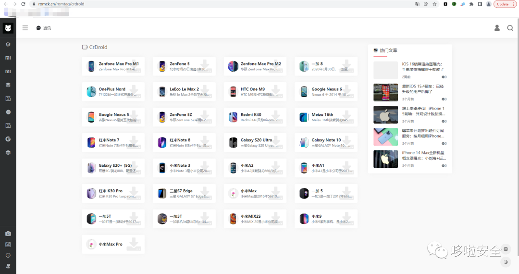The image size is (519, 274).
Task: Click the 热门文章 header
Action: (x=385, y=50)
